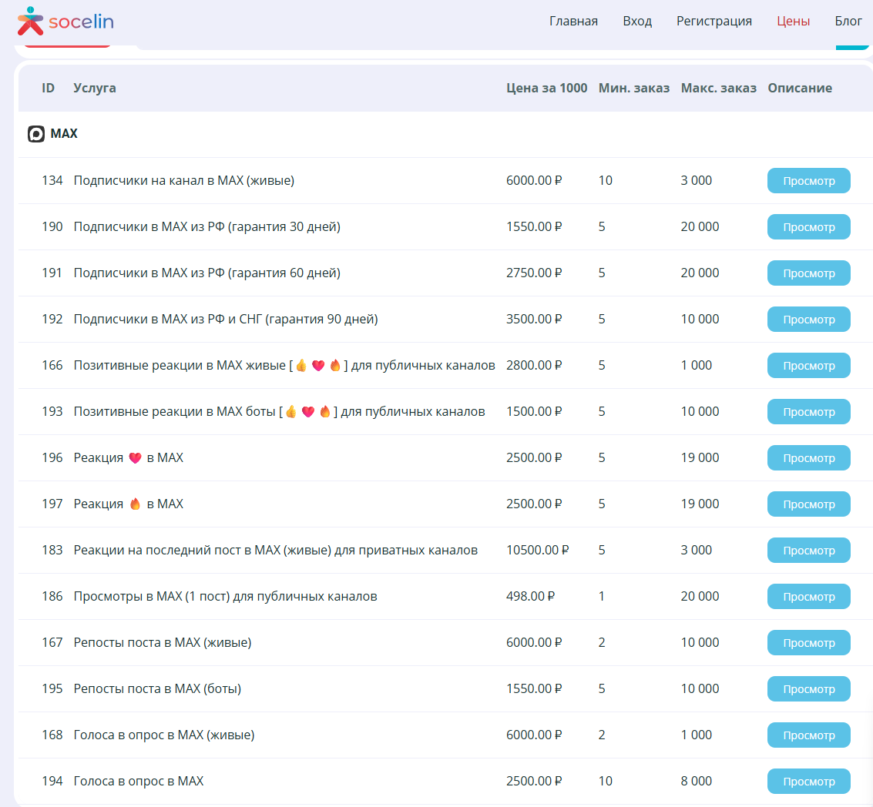Click price 2800.00 ₽ cell

coord(534,365)
